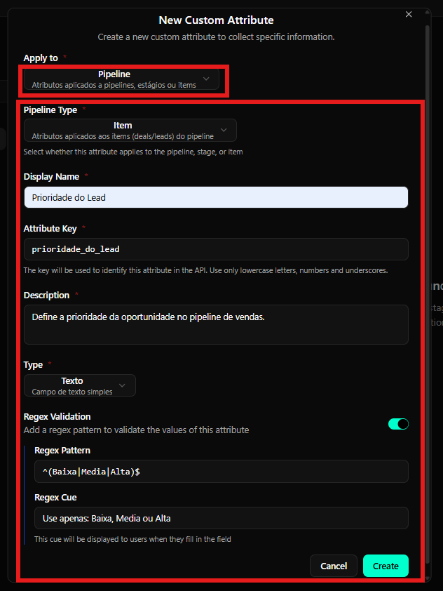Viewport: 443px width, 591px height.
Task: Click the dialog's vertical scrollbar
Action: coord(427,294)
